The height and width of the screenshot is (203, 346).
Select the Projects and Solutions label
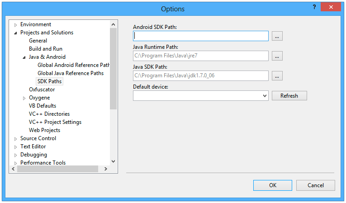47,33
